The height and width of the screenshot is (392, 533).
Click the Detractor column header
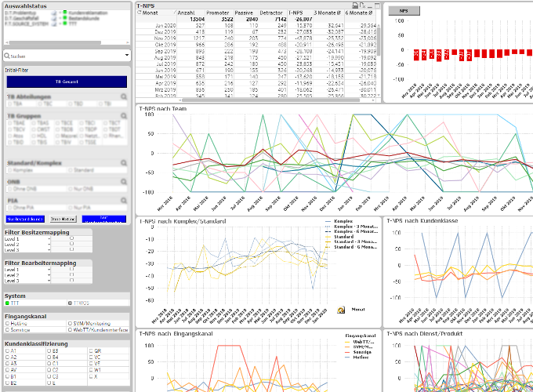pos(272,13)
